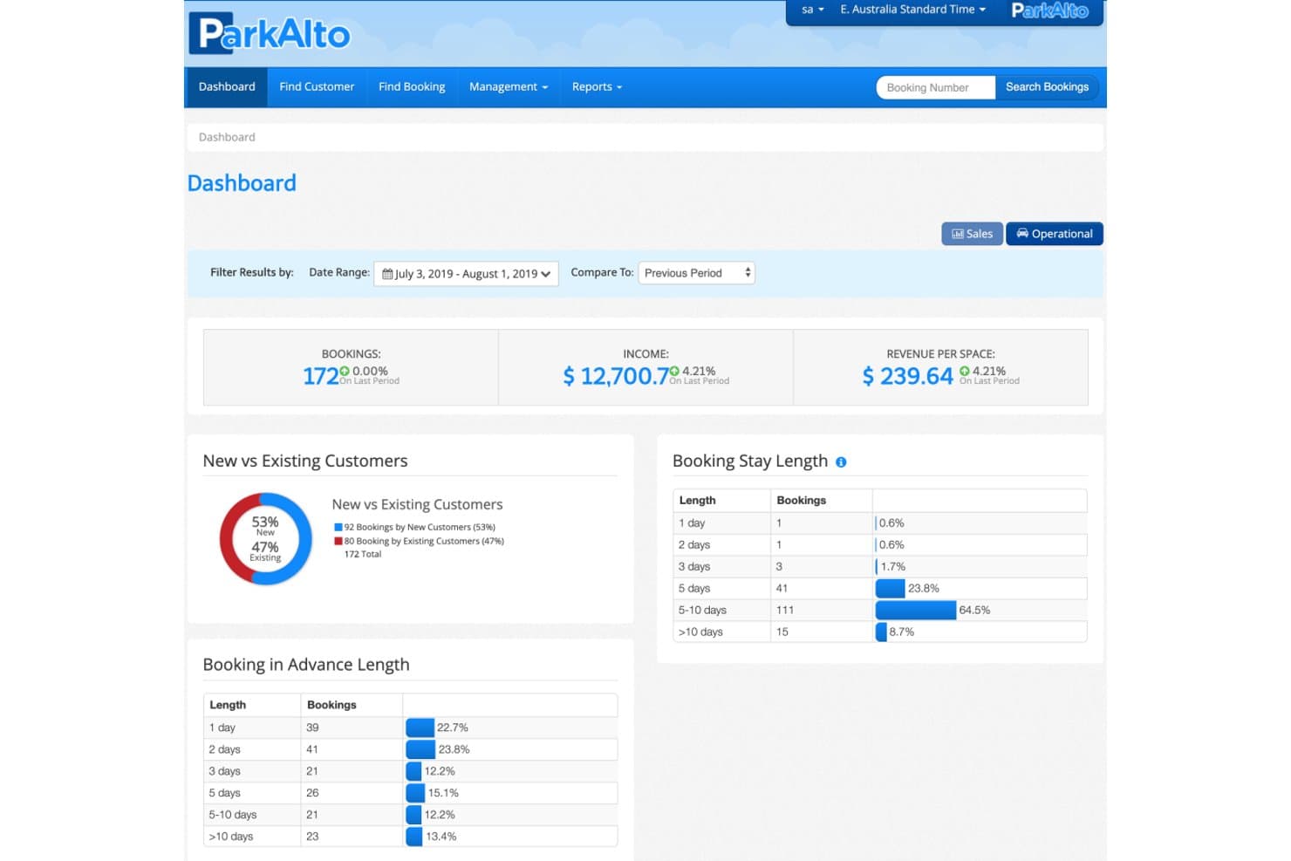Open the Date Range picker dropdown
Image resolution: width=1291 pixels, height=861 pixels.
pyautogui.click(x=466, y=274)
